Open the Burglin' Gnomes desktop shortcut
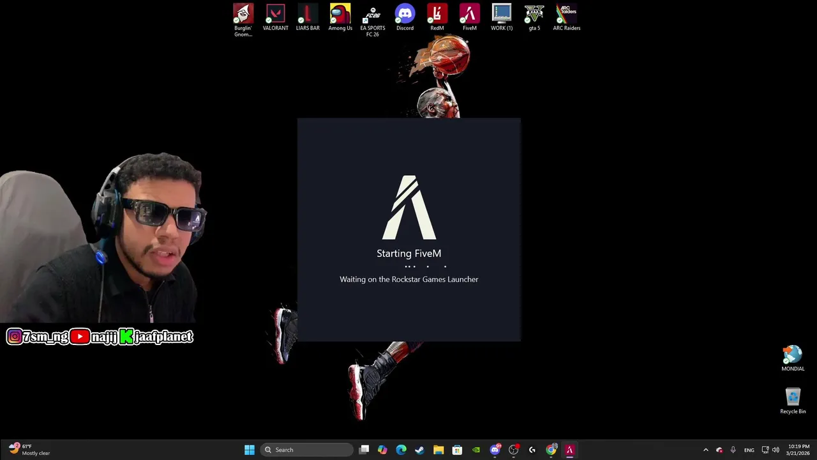817x460 pixels. 243,20
